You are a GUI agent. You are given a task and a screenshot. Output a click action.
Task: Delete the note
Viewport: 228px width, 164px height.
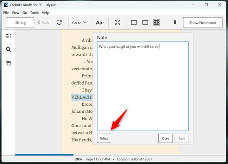click(104, 138)
